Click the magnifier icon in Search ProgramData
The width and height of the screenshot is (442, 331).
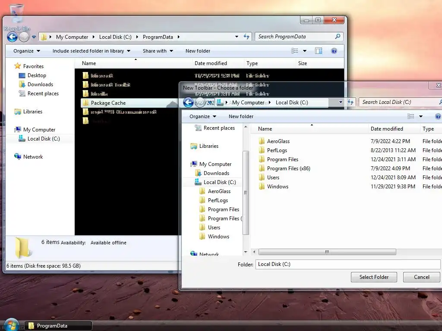[x=338, y=36]
